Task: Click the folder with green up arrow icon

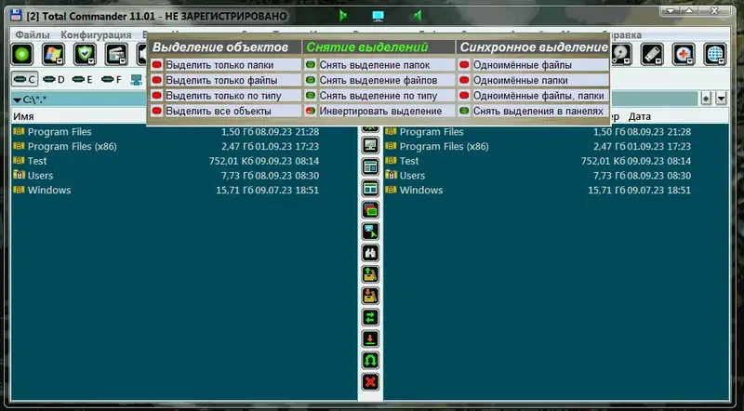Action: [370, 273]
